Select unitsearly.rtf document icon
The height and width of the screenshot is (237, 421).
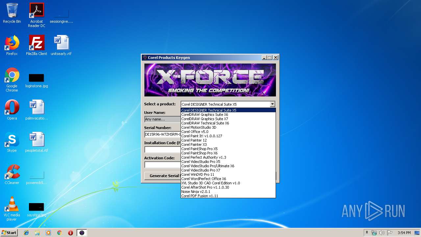pyautogui.click(x=61, y=45)
